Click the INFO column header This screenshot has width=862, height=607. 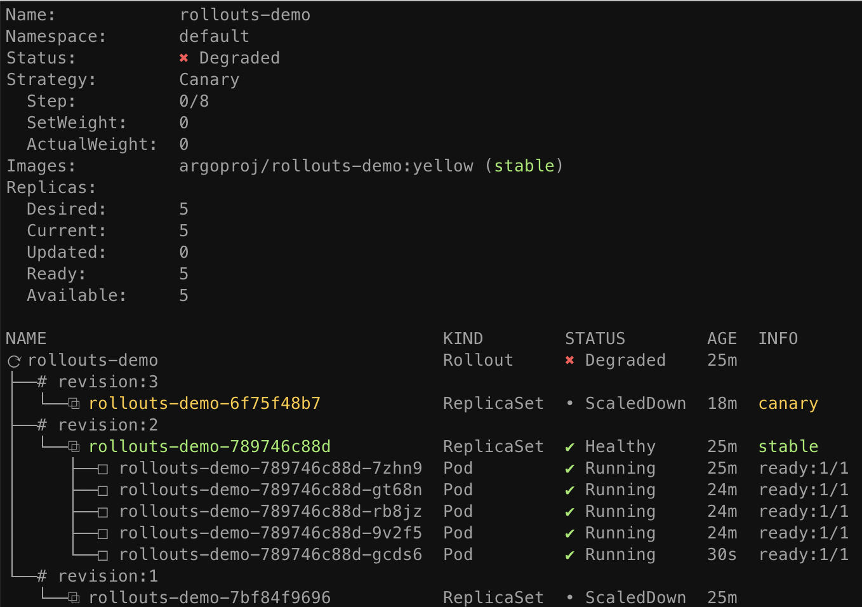(778, 338)
